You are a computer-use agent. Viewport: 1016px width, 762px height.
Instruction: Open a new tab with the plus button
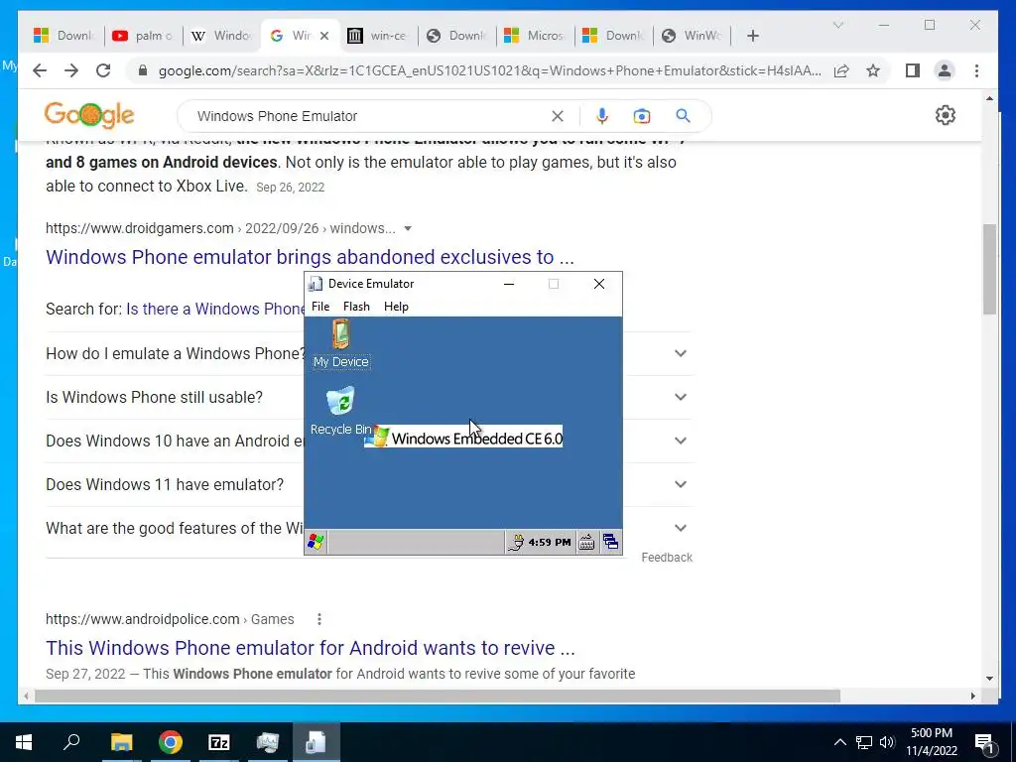click(752, 36)
